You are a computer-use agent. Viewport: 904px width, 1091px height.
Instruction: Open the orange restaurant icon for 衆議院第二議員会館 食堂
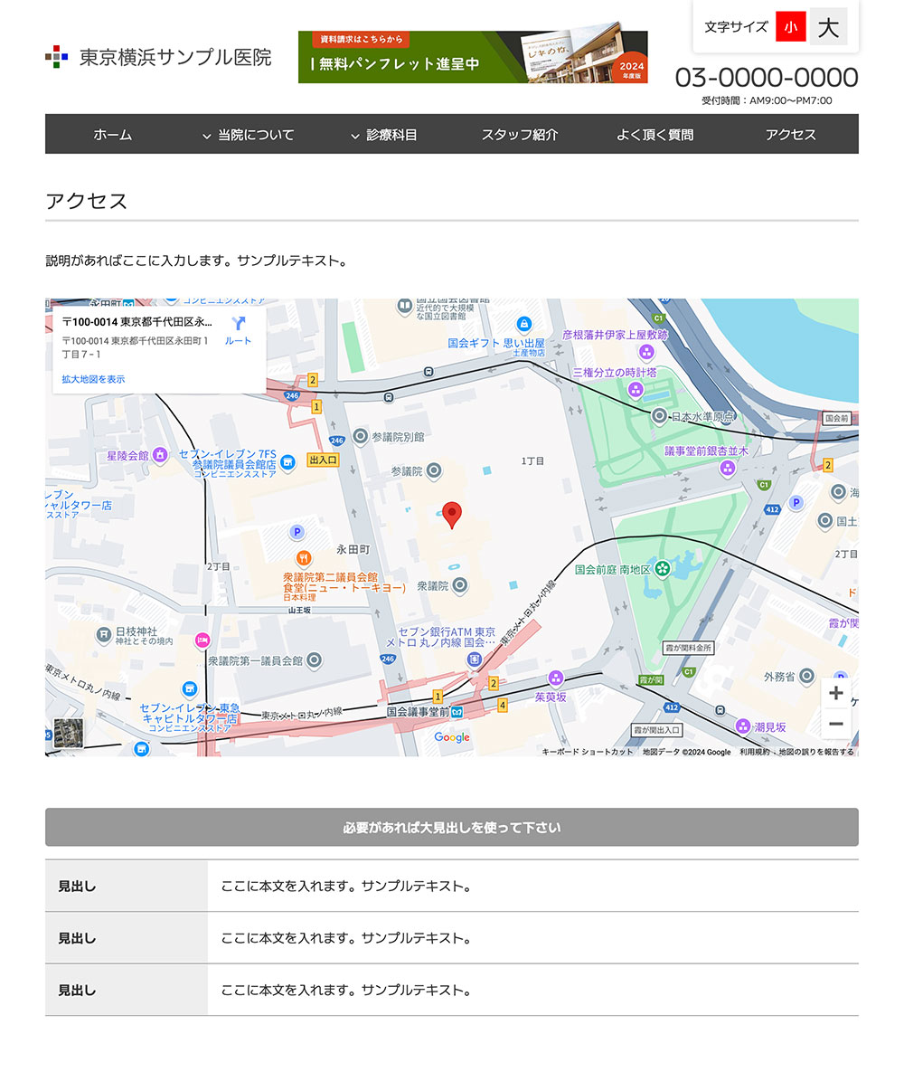coord(304,558)
